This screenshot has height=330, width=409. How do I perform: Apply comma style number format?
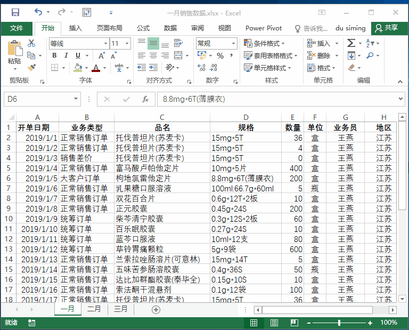pyautogui.click(x=231, y=55)
